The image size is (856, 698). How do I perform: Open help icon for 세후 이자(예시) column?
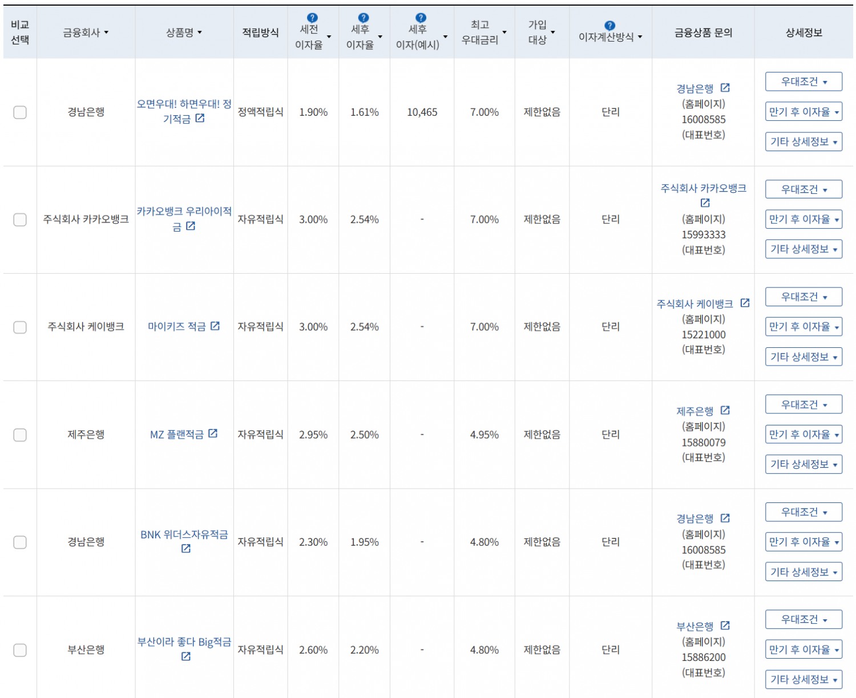tap(421, 18)
